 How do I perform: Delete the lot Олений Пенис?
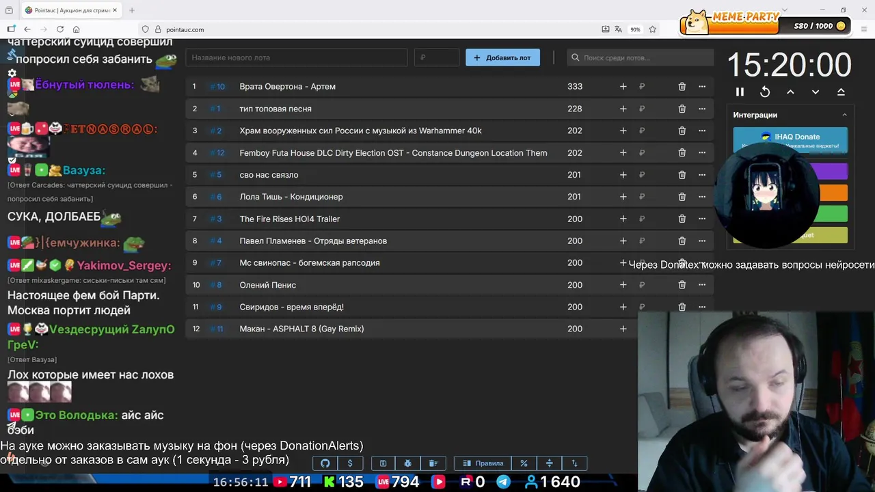[x=682, y=285]
